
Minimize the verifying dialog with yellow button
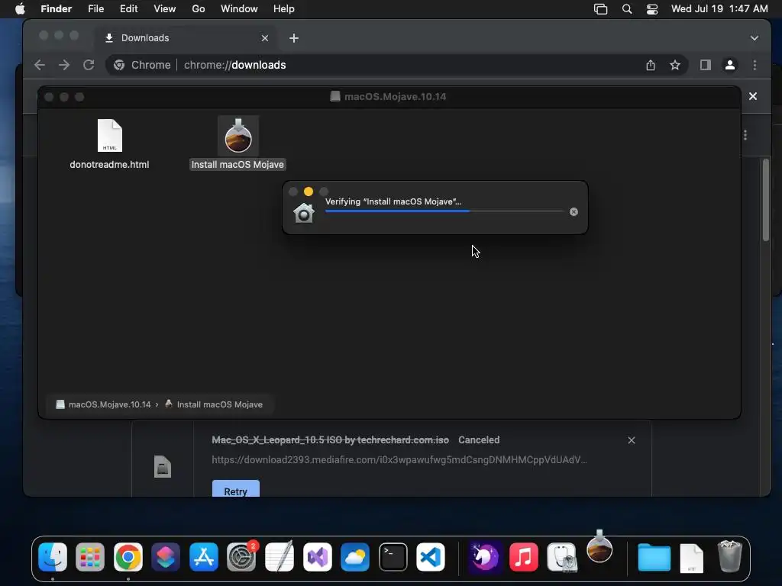(x=309, y=192)
